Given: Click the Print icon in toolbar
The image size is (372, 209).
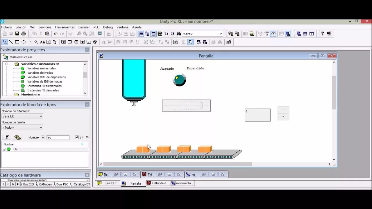Looking at the screenshot, I should (x=24, y=34).
